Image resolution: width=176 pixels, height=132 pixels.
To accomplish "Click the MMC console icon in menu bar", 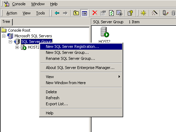I will click(6, 4).
